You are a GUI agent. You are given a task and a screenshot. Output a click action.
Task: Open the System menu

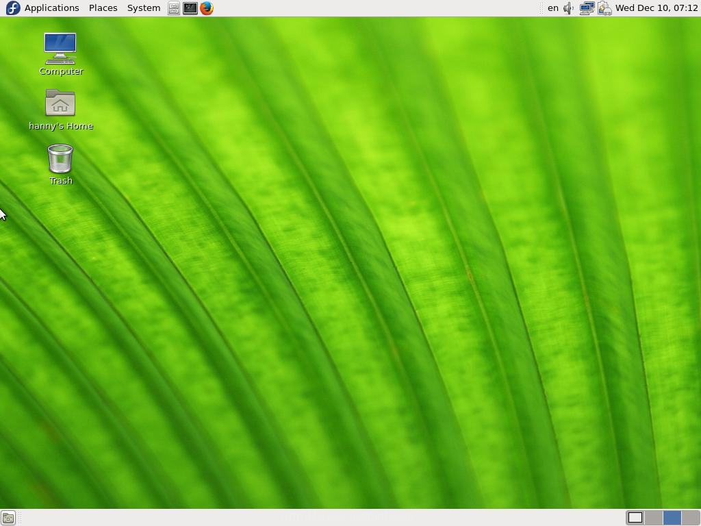coord(144,8)
